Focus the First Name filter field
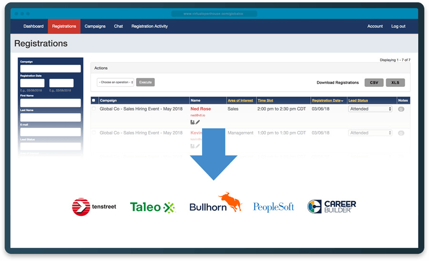The height and width of the screenshot is (261, 429). (51, 103)
